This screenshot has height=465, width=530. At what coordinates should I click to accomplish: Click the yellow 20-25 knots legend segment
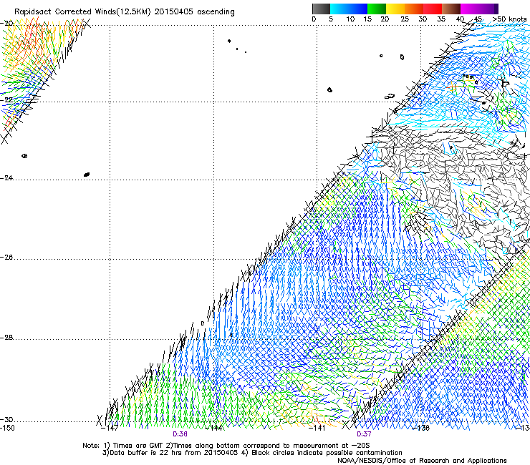pos(395,9)
